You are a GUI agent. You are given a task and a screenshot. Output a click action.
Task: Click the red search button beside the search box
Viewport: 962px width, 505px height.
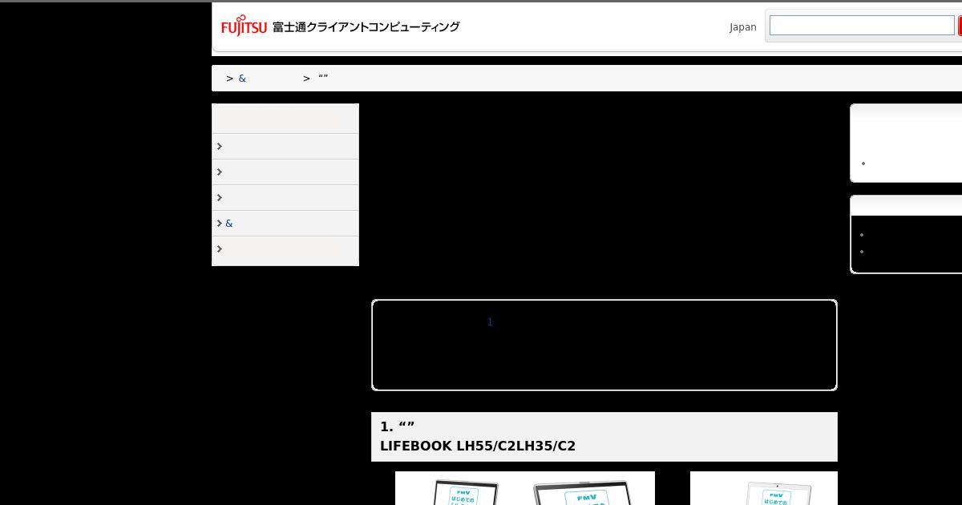point(960,26)
